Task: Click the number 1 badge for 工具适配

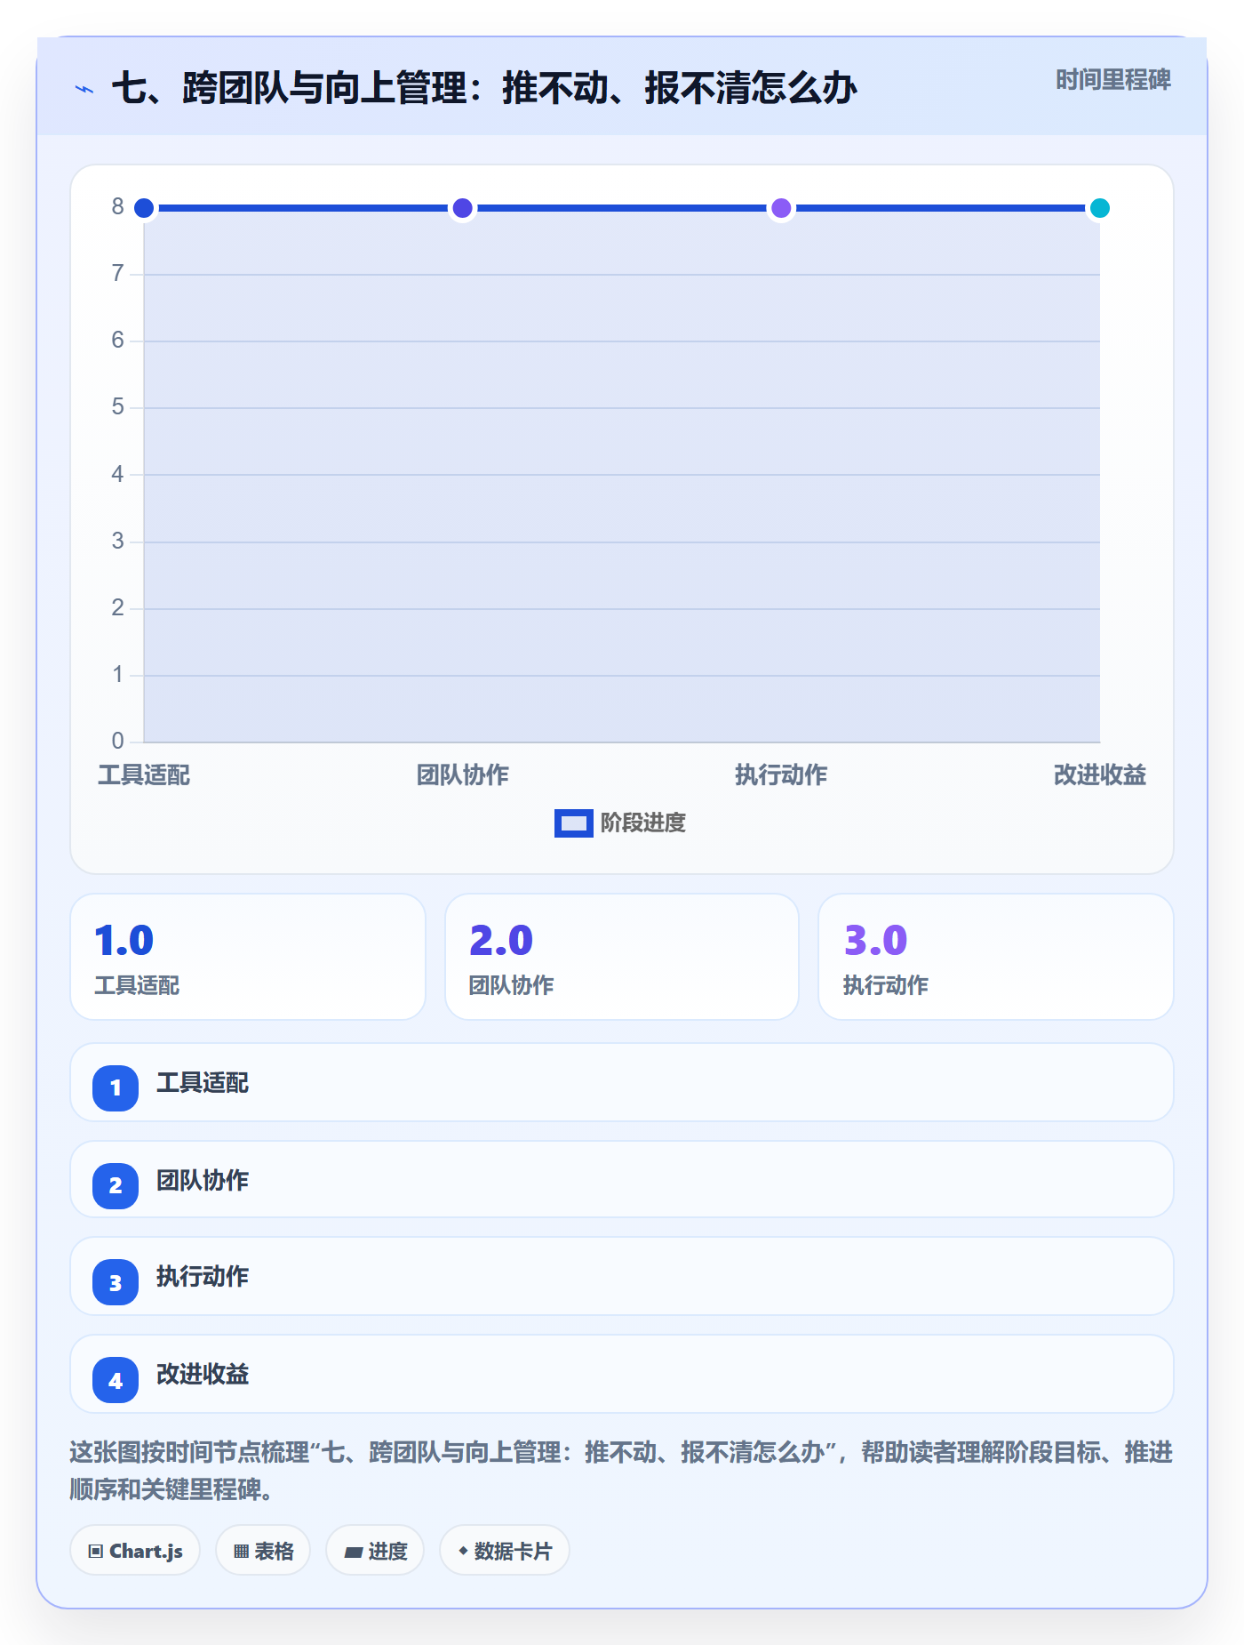Action: pyautogui.click(x=116, y=1087)
